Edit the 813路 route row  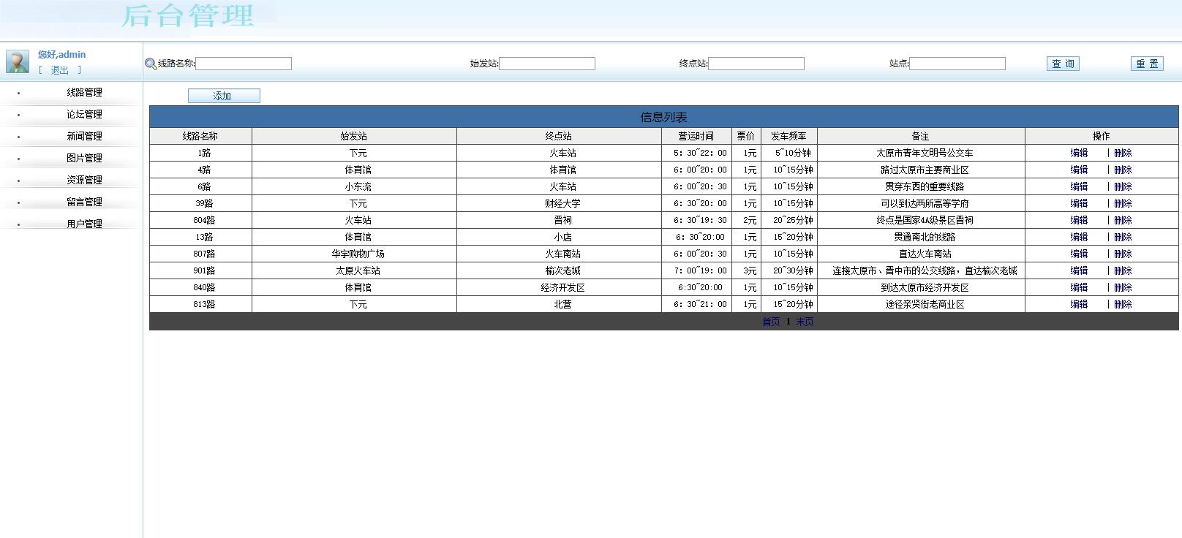tap(1079, 304)
